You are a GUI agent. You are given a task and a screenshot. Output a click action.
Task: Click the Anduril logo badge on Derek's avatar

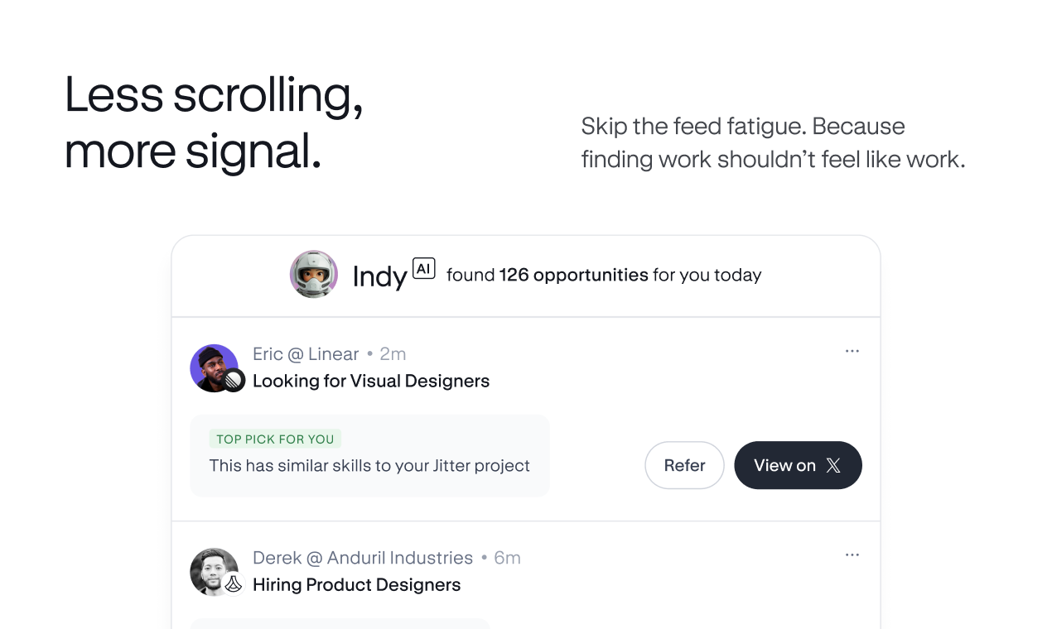tap(234, 584)
